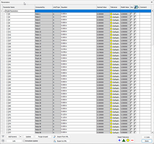Screen dimensions: 154x144
Task: Click the Nominal Value column header
Action: click(103, 7)
